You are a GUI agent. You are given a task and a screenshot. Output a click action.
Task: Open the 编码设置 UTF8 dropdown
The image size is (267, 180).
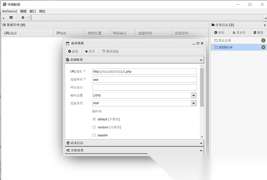pyautogui.click(x=194, y=95)
